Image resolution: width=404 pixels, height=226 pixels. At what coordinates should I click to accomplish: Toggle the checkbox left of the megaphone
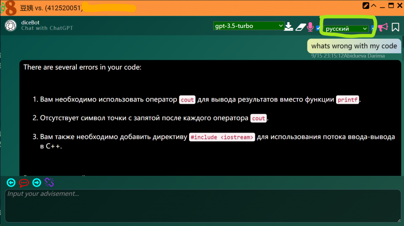click(373, 28)
